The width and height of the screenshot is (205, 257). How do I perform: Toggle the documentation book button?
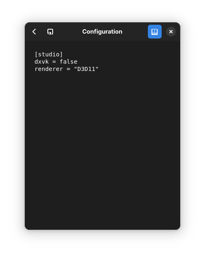(154, 32)
